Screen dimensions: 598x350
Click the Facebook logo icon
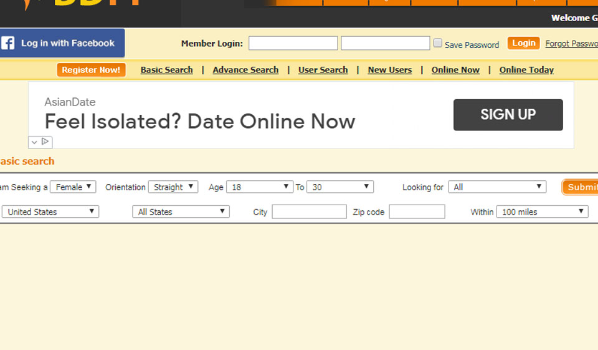pyautogui.click(x=8, y=43)
